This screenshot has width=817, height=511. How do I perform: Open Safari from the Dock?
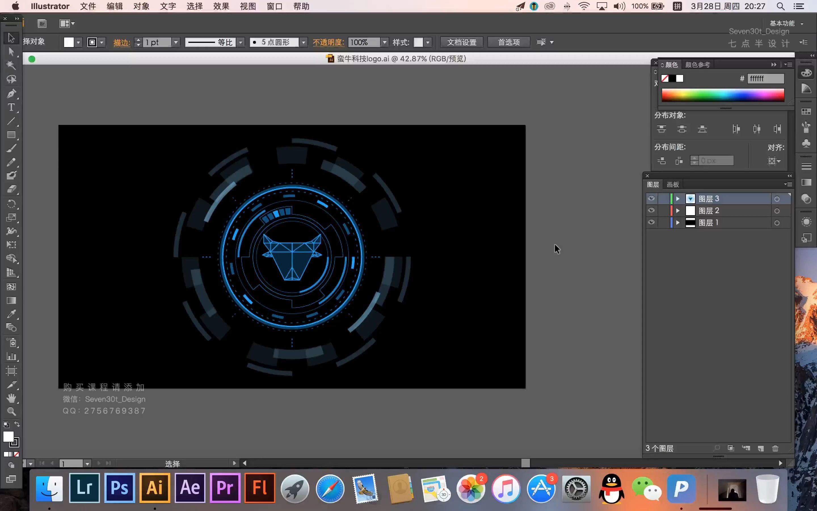(330, 488)
